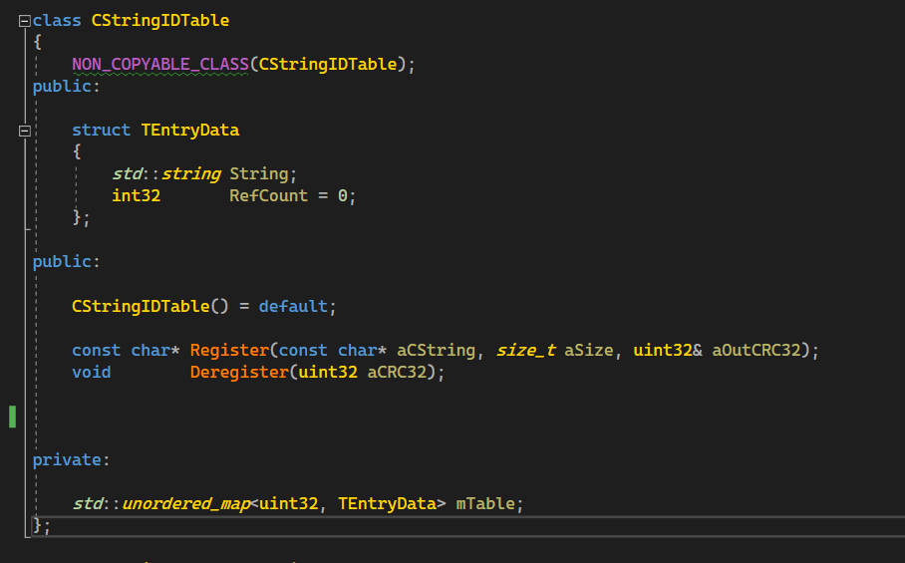
Task: Click the aCString parameter name
Action: pos(437,351)
